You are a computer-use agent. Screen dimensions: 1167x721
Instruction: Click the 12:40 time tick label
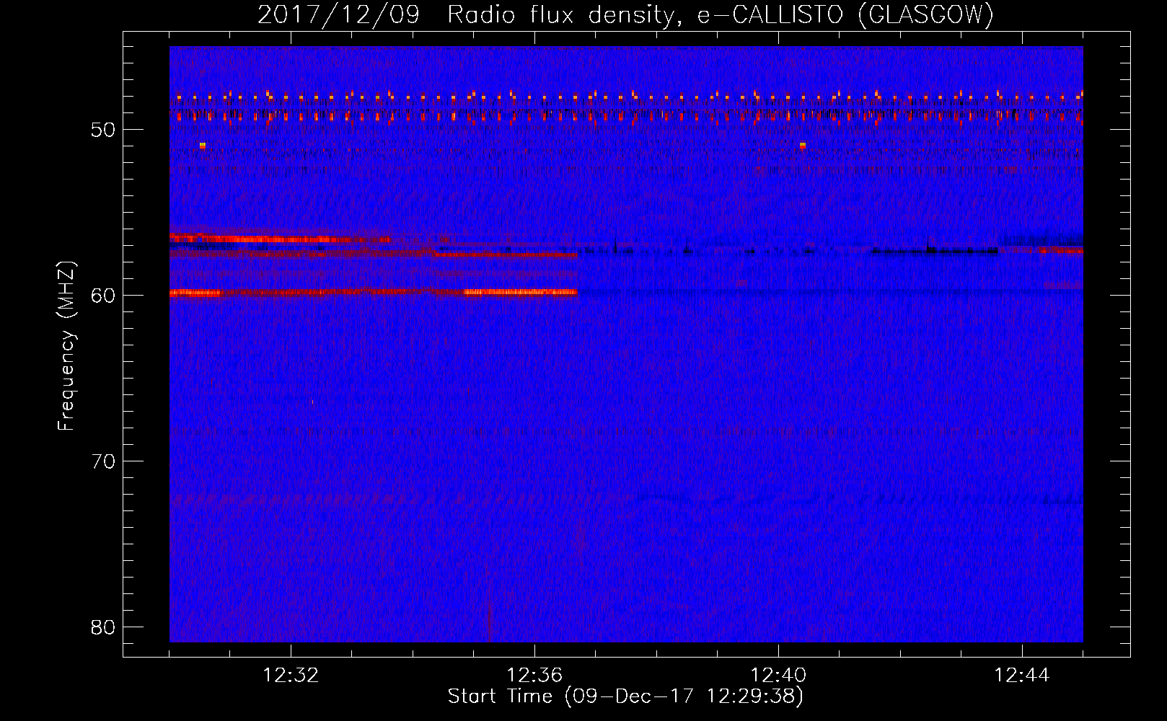[778, 676]
